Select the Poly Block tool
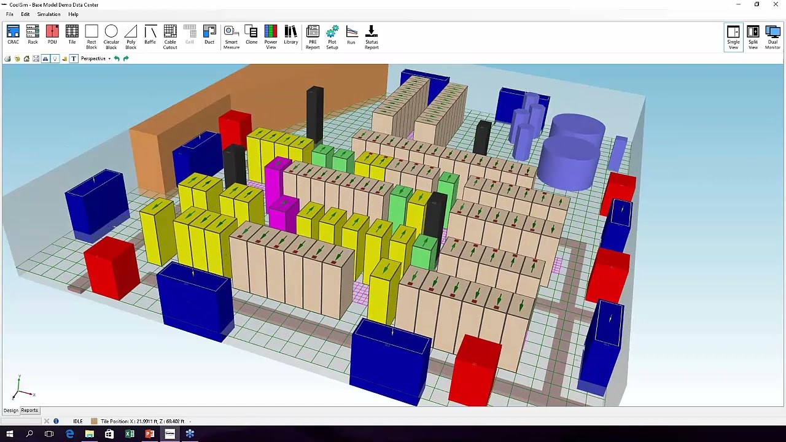This screenshot has width=786, height=442. (x=131, y=37)
